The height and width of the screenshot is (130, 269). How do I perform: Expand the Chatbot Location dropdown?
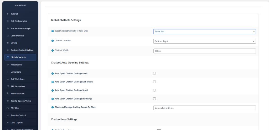(204, 41)
